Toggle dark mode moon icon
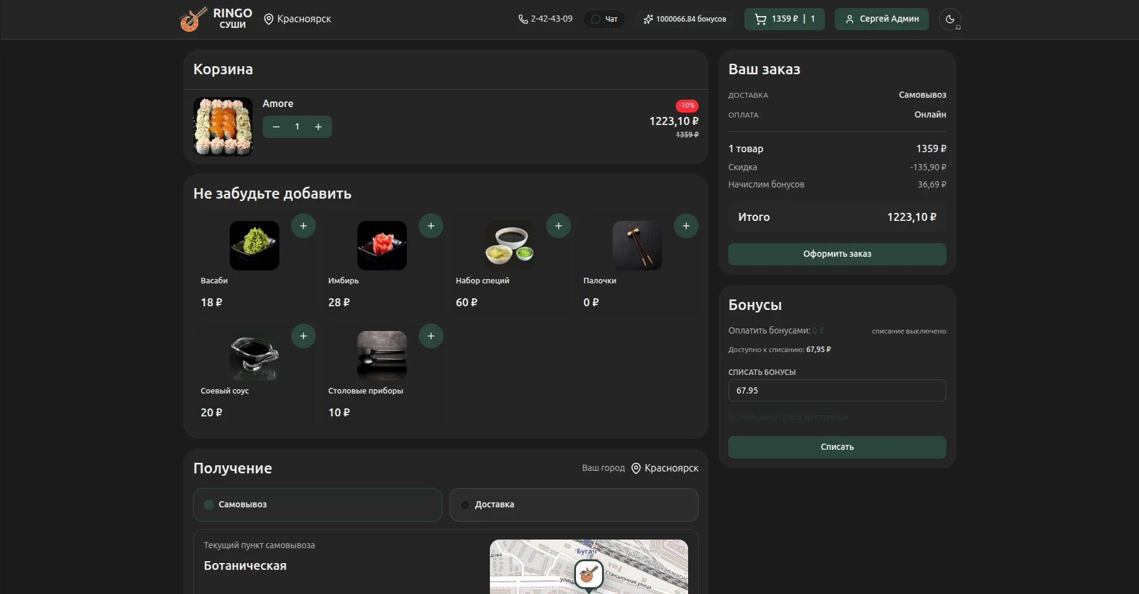The height and width of the screenshot is (594, 1139). point(950,19)
